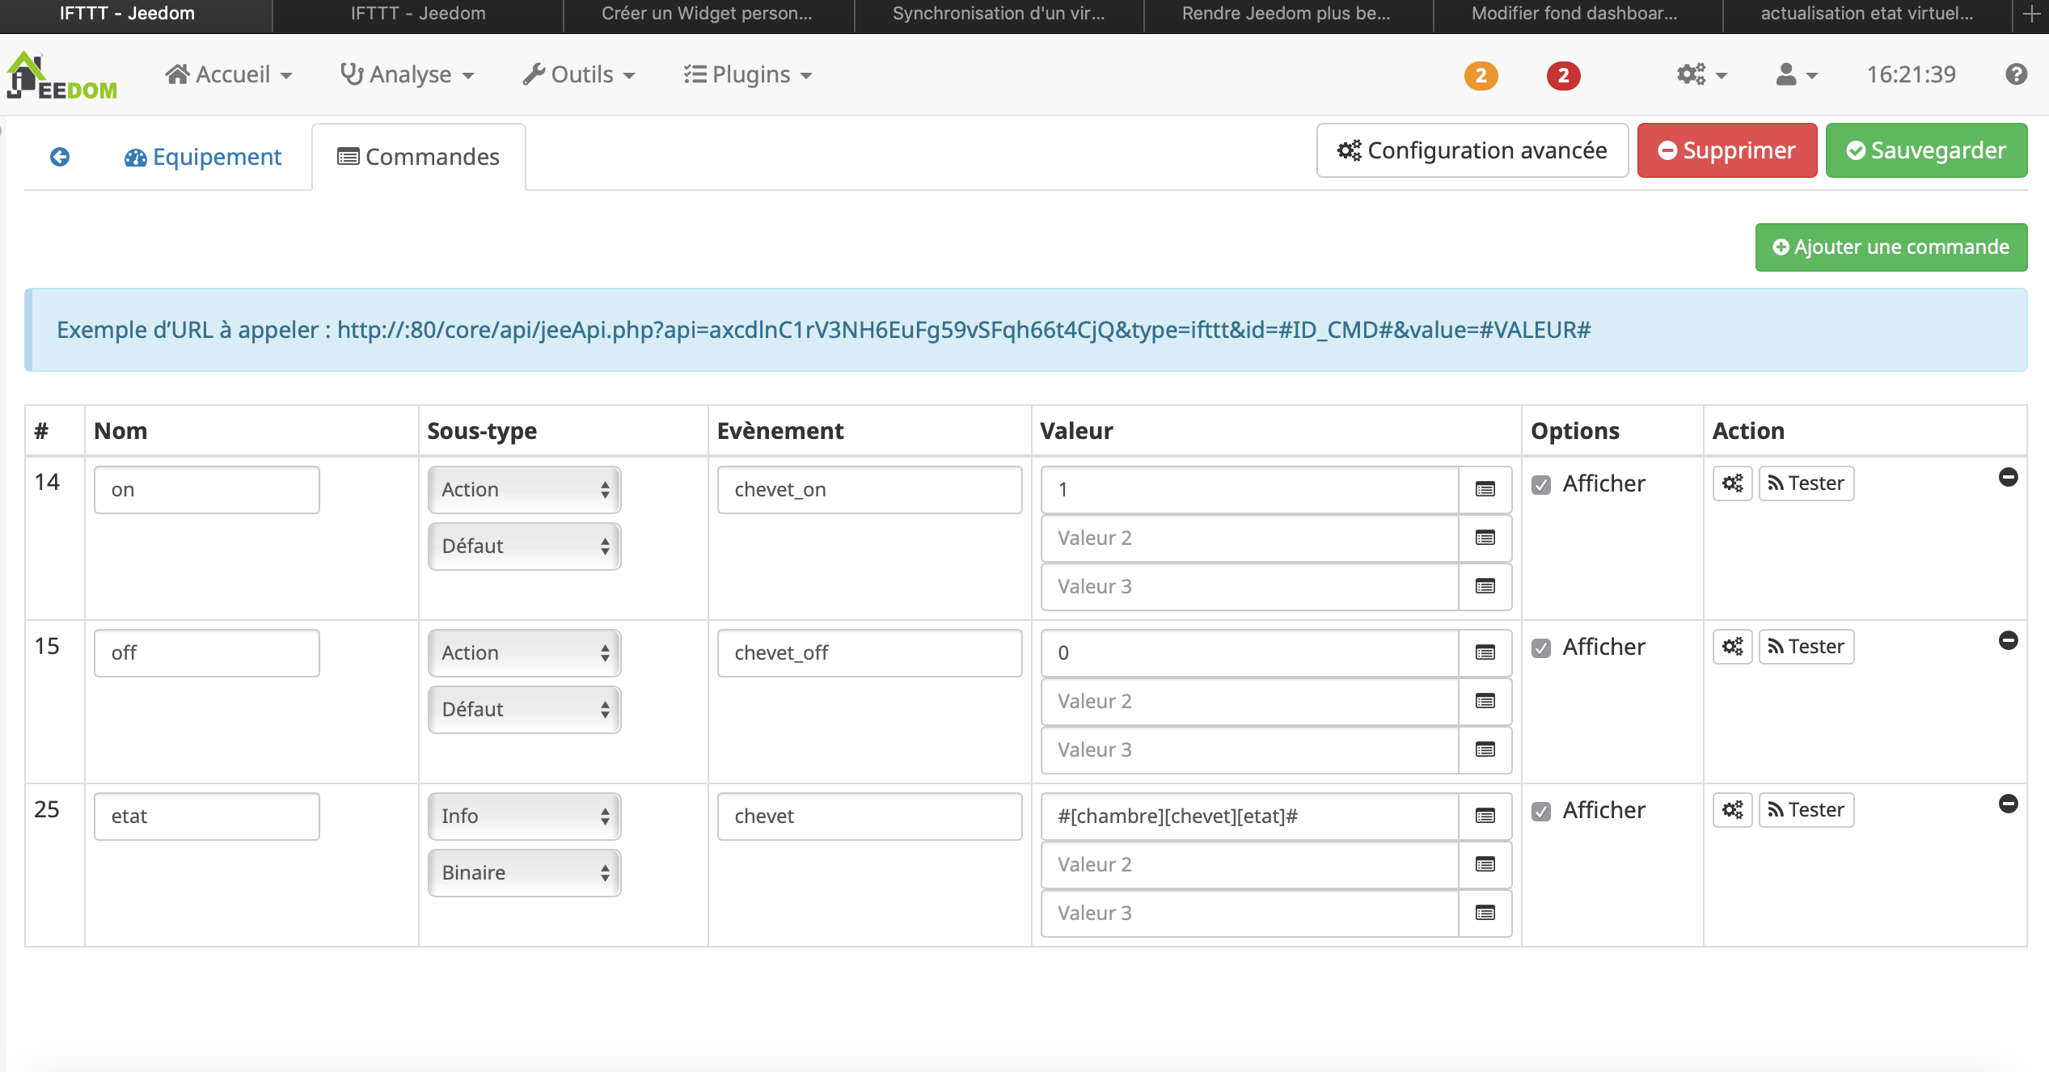Viewport: 2049px width, 1072px height.
Task: Open Défaut subtype dropdown for 'on' row
Action: (524, 547)
